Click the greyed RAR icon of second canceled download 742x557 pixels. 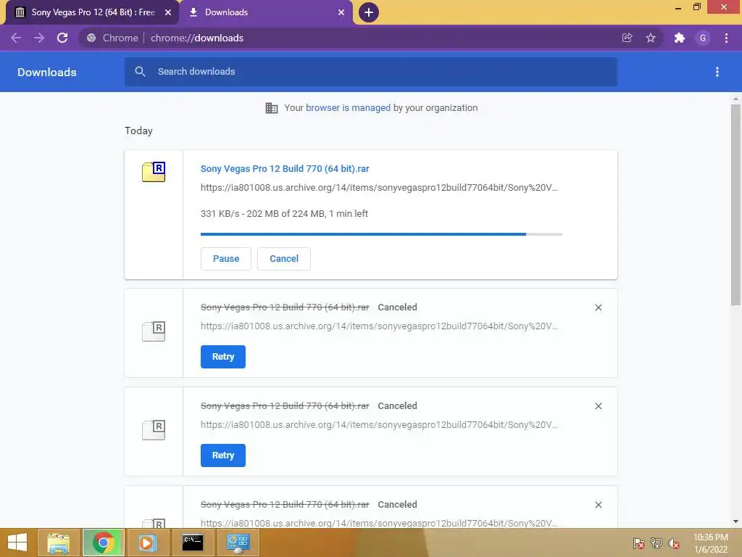click(154, 429)
